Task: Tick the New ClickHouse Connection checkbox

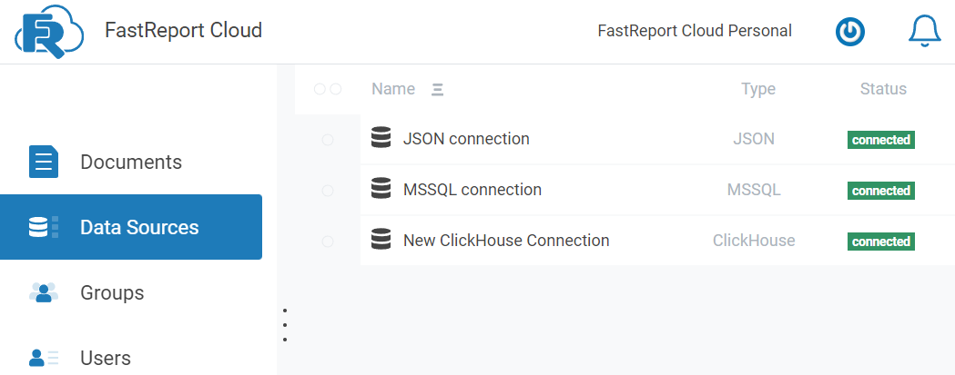Action: pyautogui.click(x=328, y=241)
